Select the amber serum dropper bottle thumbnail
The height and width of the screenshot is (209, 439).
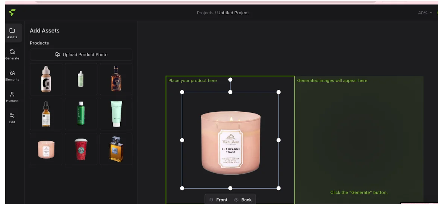point(46,114)
